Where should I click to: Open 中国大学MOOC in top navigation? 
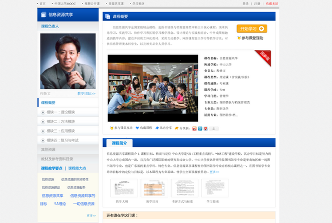pos(65,3)
